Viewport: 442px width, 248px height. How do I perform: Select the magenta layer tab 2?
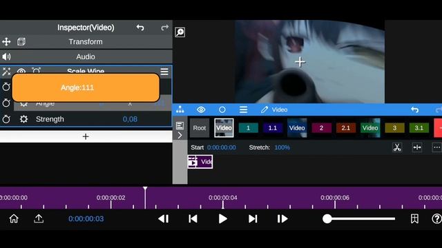coord(321,128)
